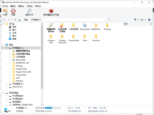Open the '$ 系统数据' folder icon in file pane
Screen dimensions: 154x115
click(74, 27)
